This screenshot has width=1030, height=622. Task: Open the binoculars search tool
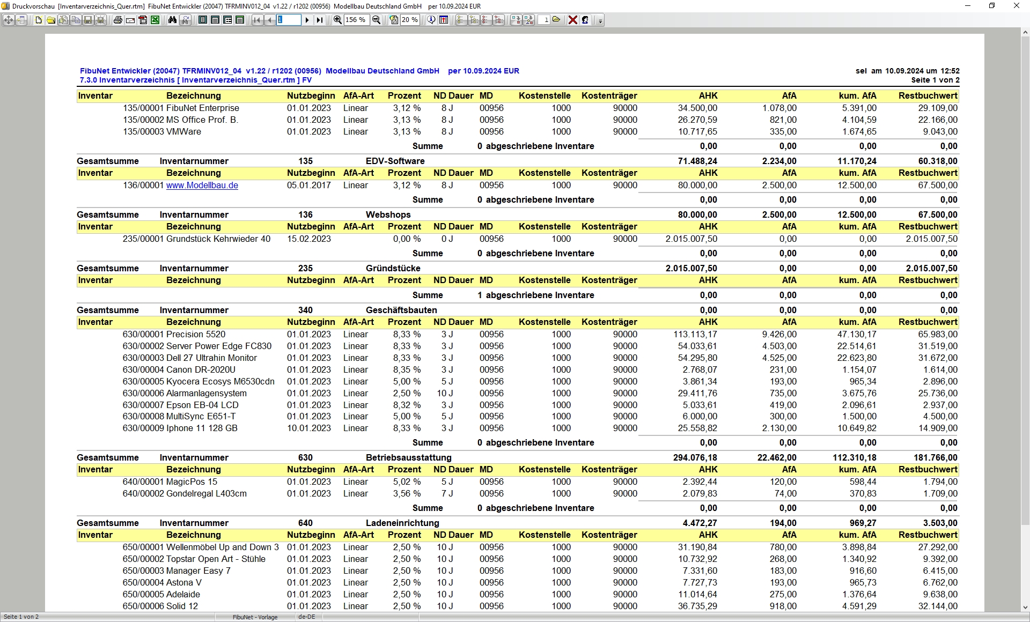pos(172,20)
